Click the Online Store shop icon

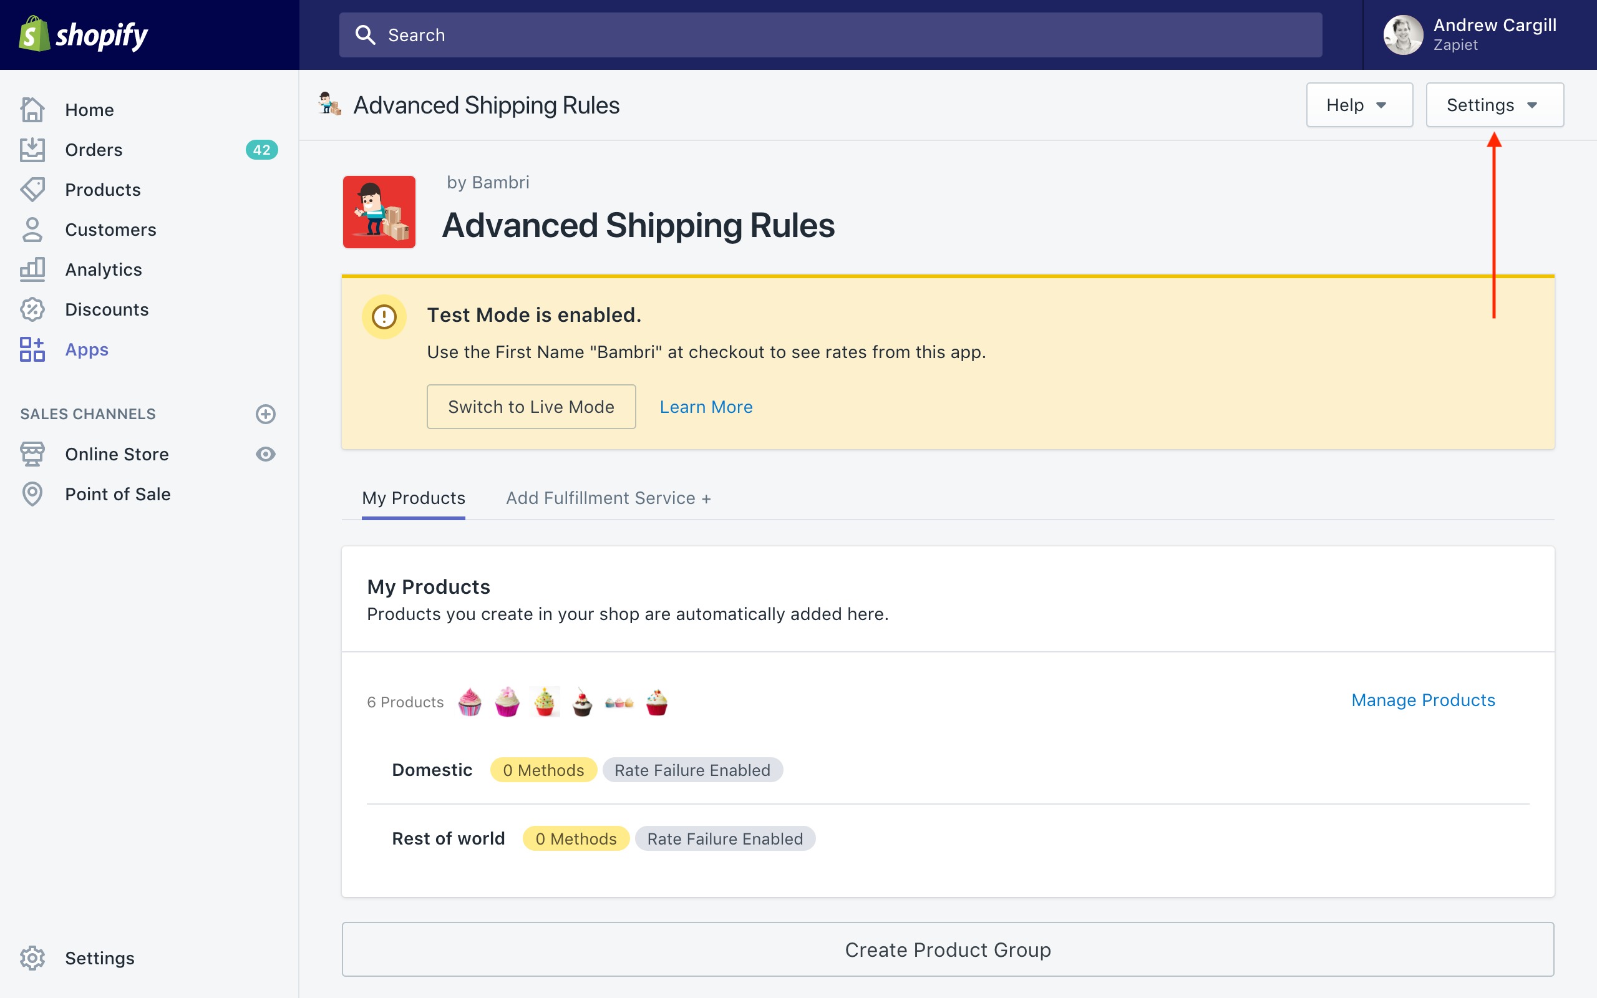click(32, 454)
